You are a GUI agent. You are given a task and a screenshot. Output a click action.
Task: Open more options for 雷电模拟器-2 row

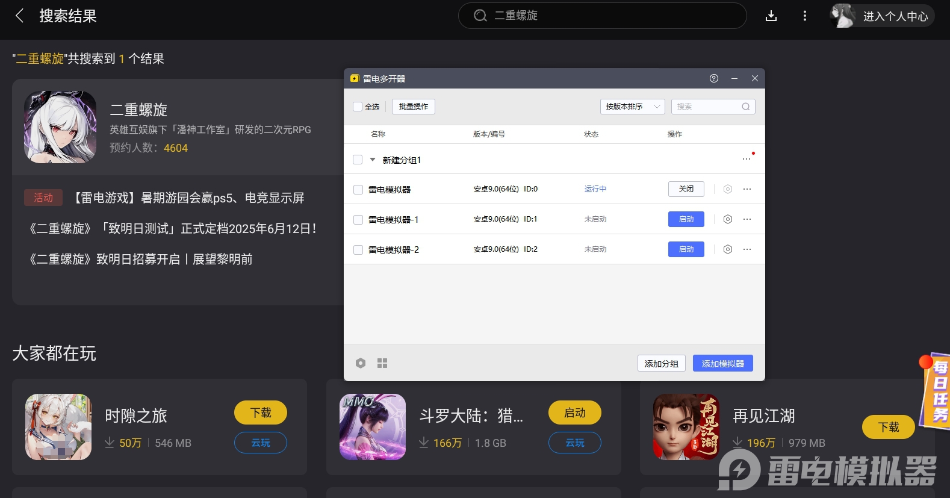(x=747, y=249)
